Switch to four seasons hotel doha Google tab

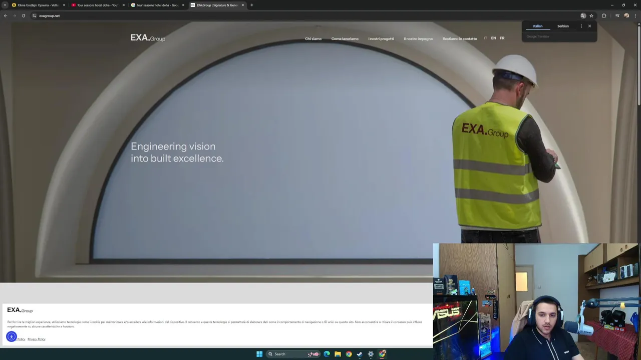tap(157, 5)
